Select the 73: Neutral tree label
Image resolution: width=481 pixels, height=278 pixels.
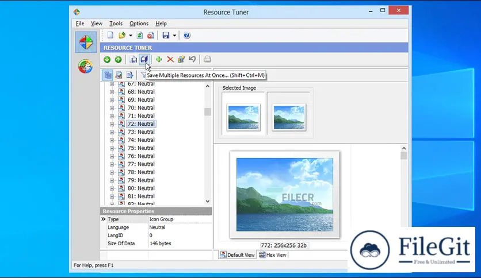tap(141, 132)
